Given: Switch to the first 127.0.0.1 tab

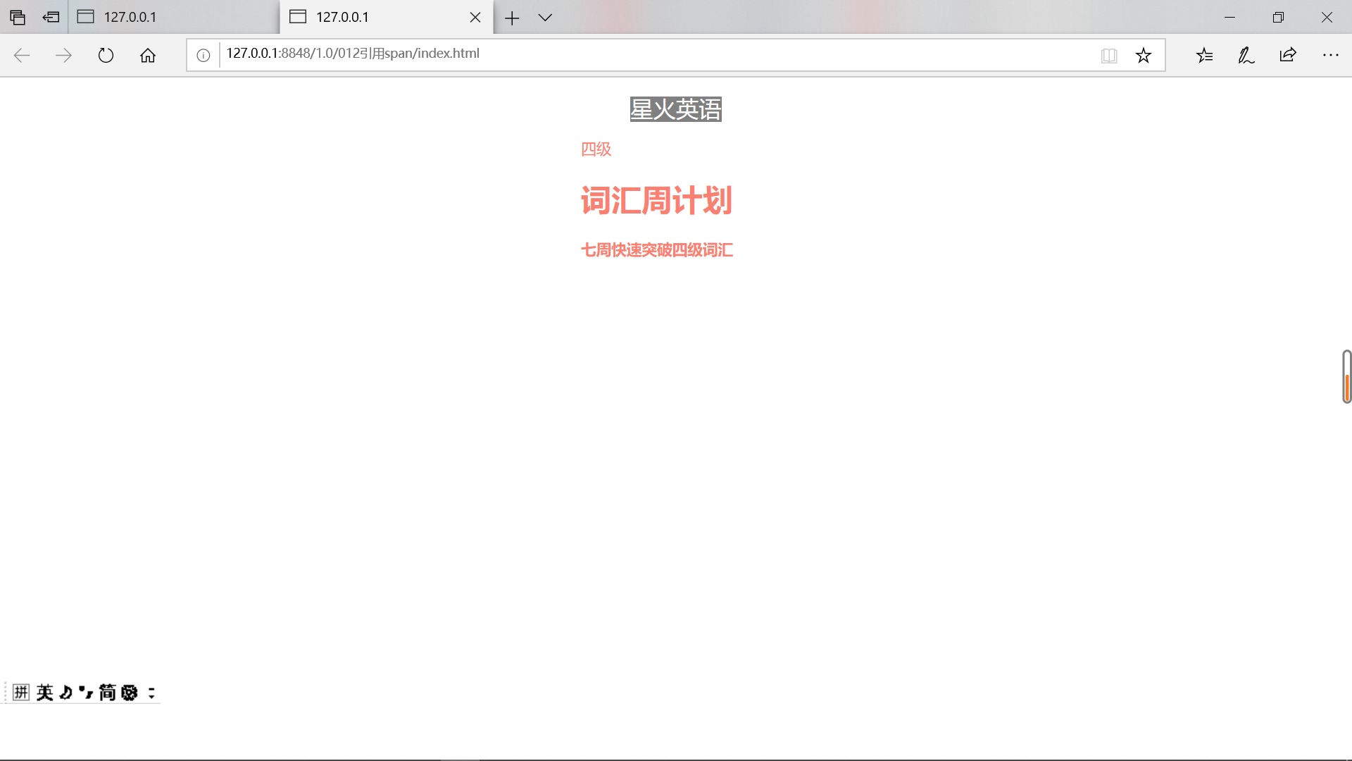Looking at the screenshot, I should (x=173, y=17).
